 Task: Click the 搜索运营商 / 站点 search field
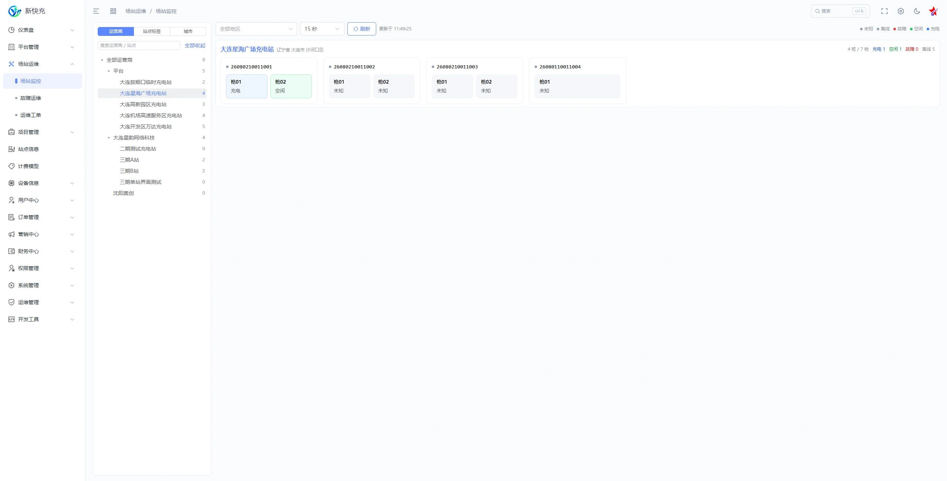(x=139, y=46)
